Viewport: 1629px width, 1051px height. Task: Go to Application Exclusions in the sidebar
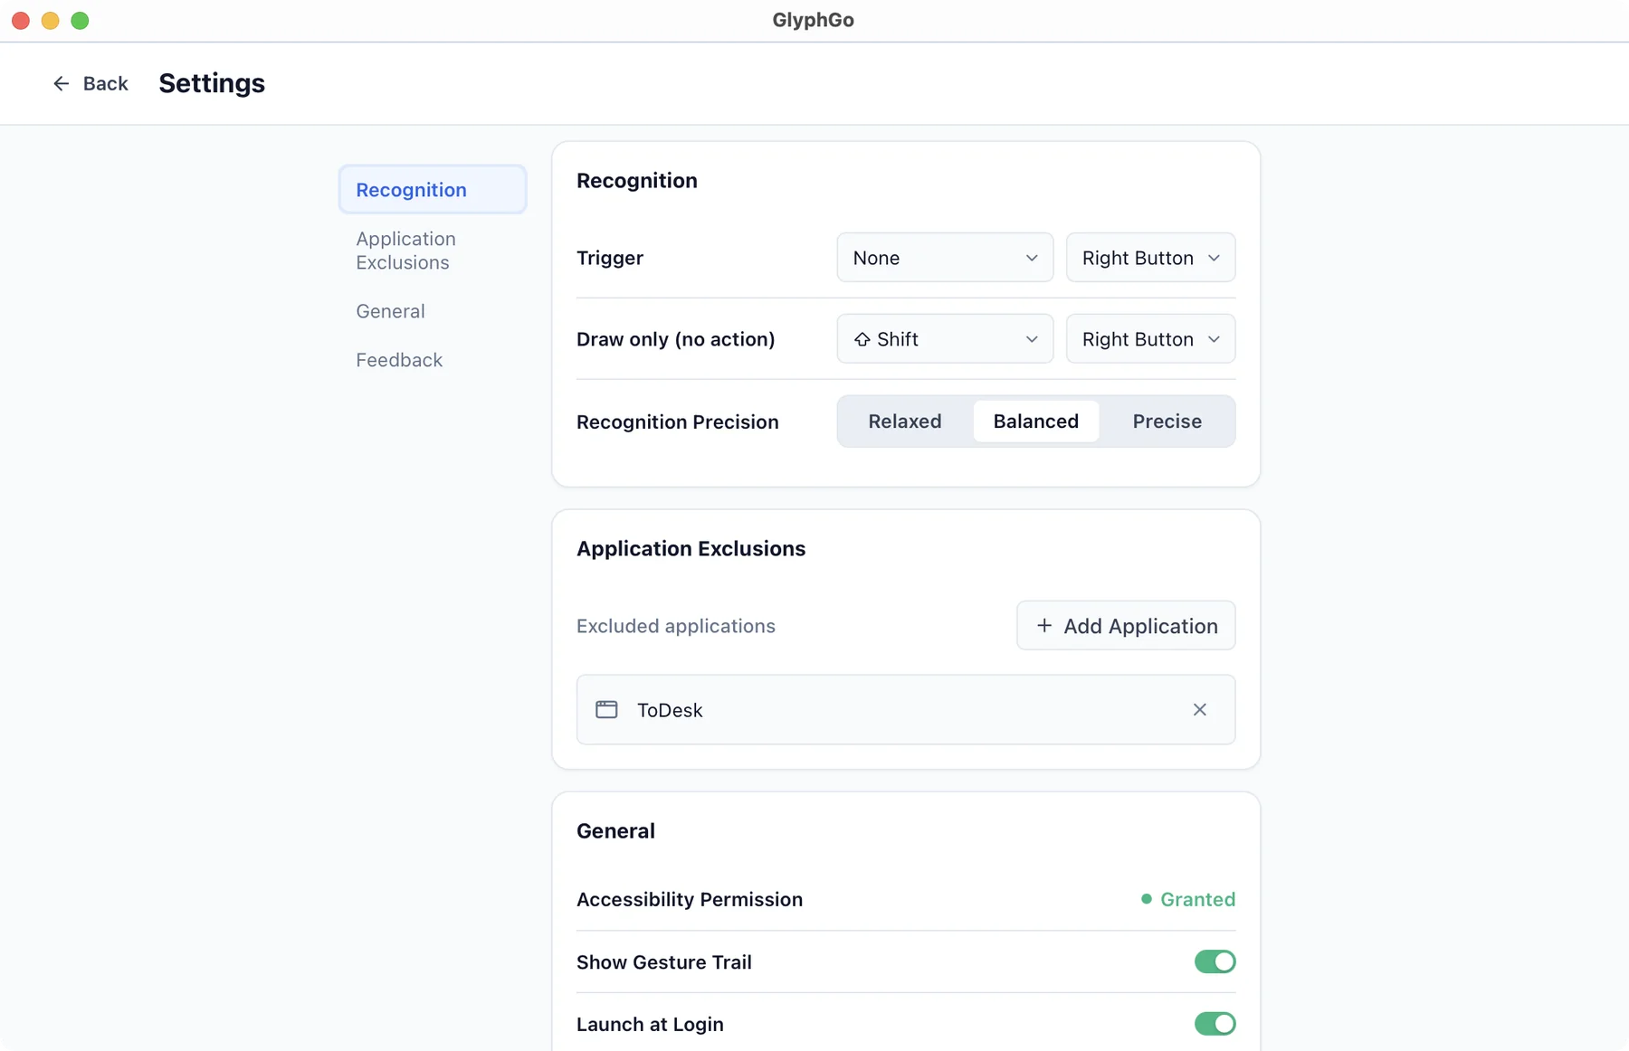point(433,251)
